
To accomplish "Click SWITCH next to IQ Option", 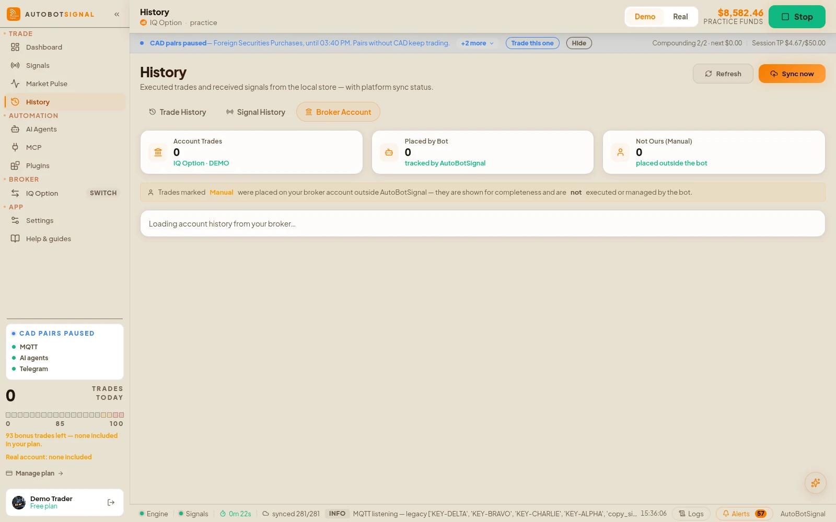I will tap(103, 193).
